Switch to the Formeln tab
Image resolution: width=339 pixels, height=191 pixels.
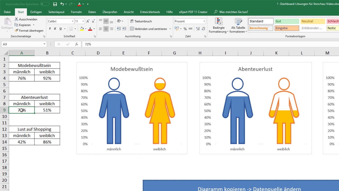76,12
